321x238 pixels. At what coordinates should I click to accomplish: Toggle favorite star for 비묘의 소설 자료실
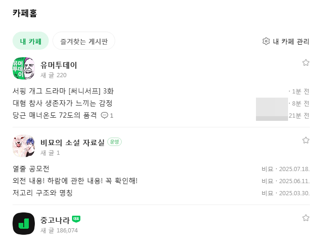click(306, 140)
